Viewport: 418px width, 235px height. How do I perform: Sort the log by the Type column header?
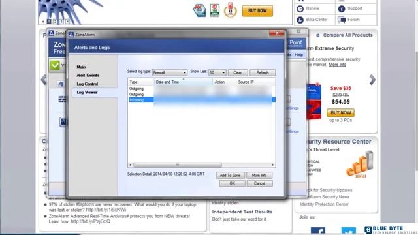[141, 82]
